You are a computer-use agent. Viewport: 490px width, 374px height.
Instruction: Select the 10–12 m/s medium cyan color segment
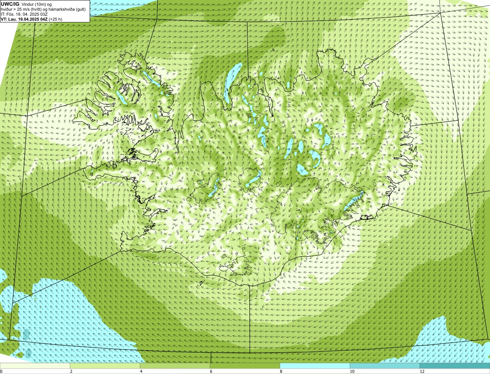click(385, 366)
